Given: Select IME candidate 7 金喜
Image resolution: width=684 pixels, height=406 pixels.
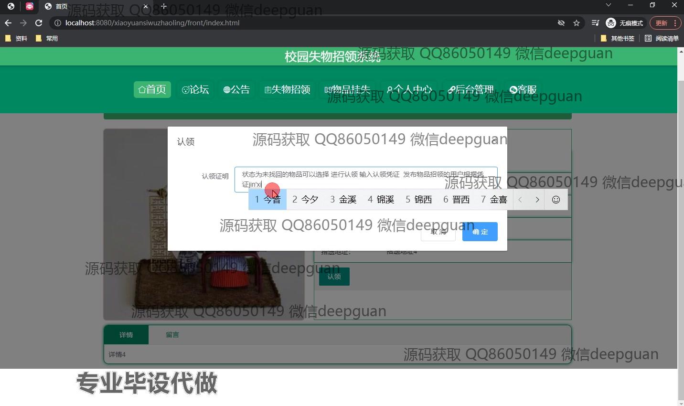Looking at the screenshot, I should point(494,200).
